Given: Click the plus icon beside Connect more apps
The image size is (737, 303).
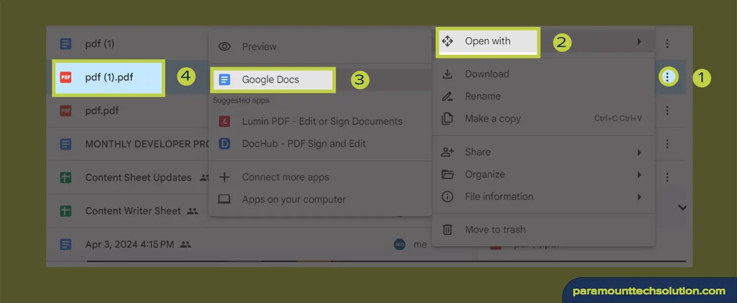Looking at the screenshot, I should click(x=225, y=177).
